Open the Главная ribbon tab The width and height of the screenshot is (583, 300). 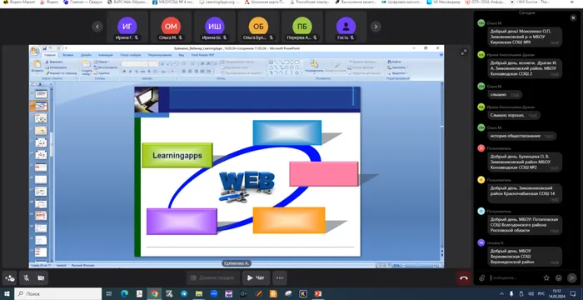coord(49,55)
